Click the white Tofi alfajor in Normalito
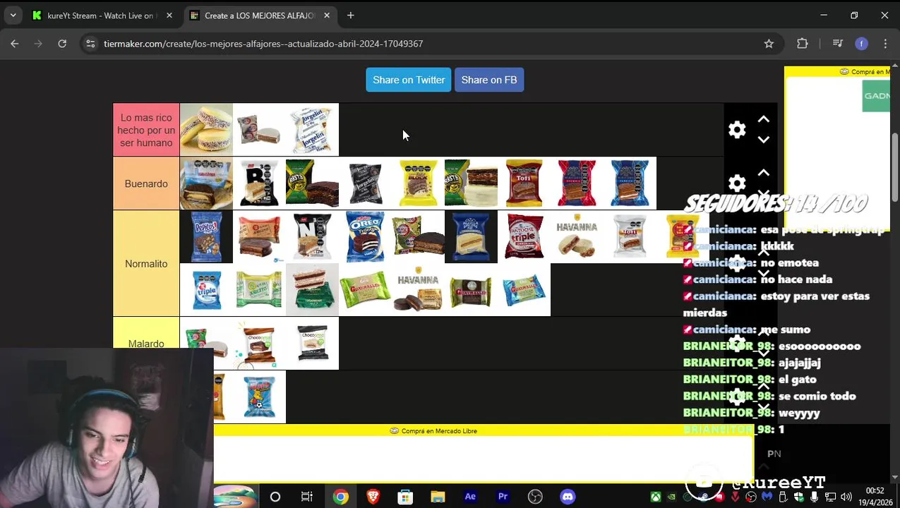 (630, 236)
